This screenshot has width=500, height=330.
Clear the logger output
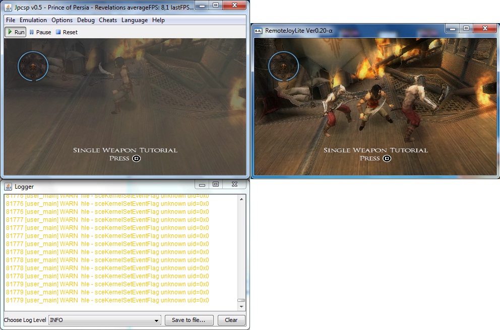231,320
